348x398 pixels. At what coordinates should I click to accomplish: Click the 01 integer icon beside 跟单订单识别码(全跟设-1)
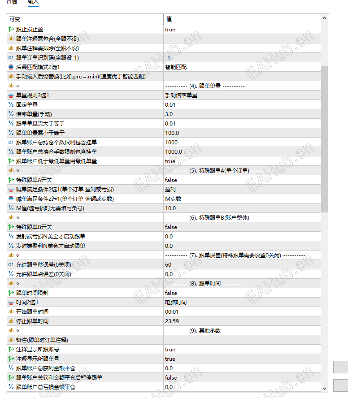point(11,58)
